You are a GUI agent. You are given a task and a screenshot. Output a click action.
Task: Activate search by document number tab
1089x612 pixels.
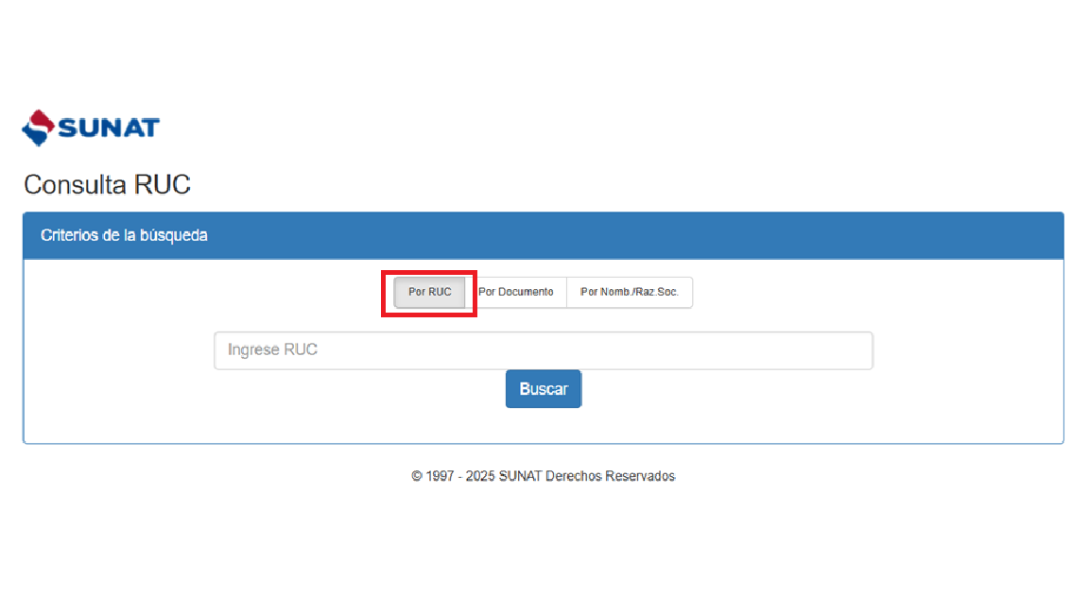[516, 293]
